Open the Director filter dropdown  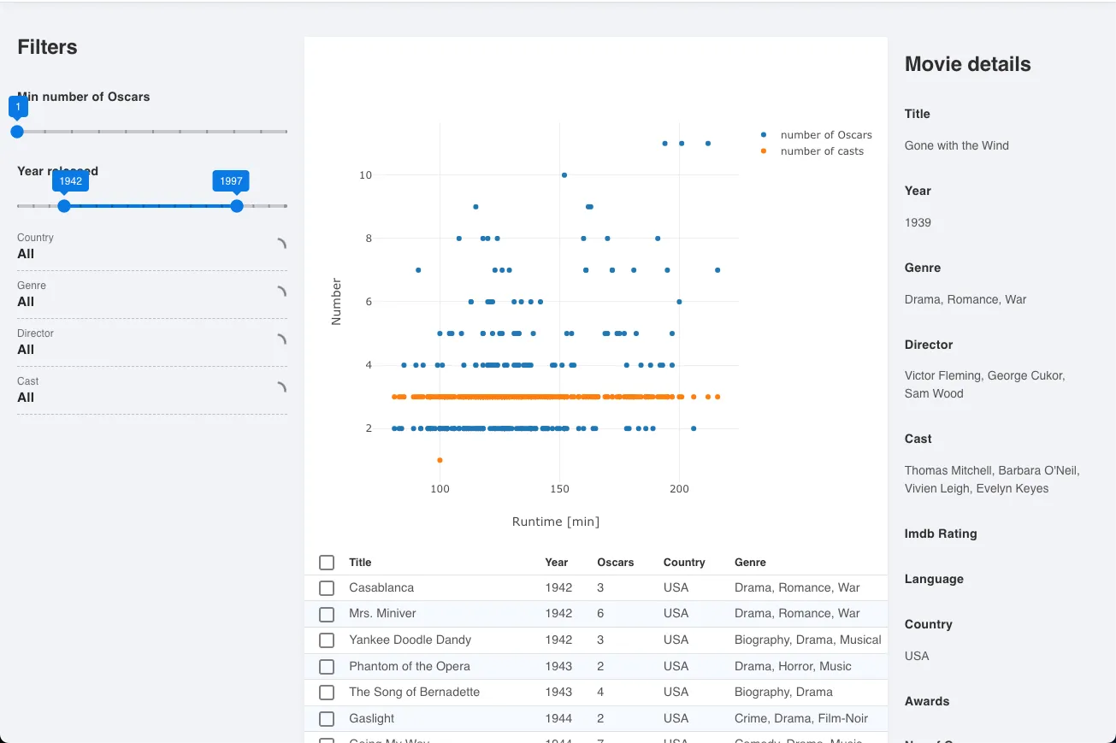point(151,342)
